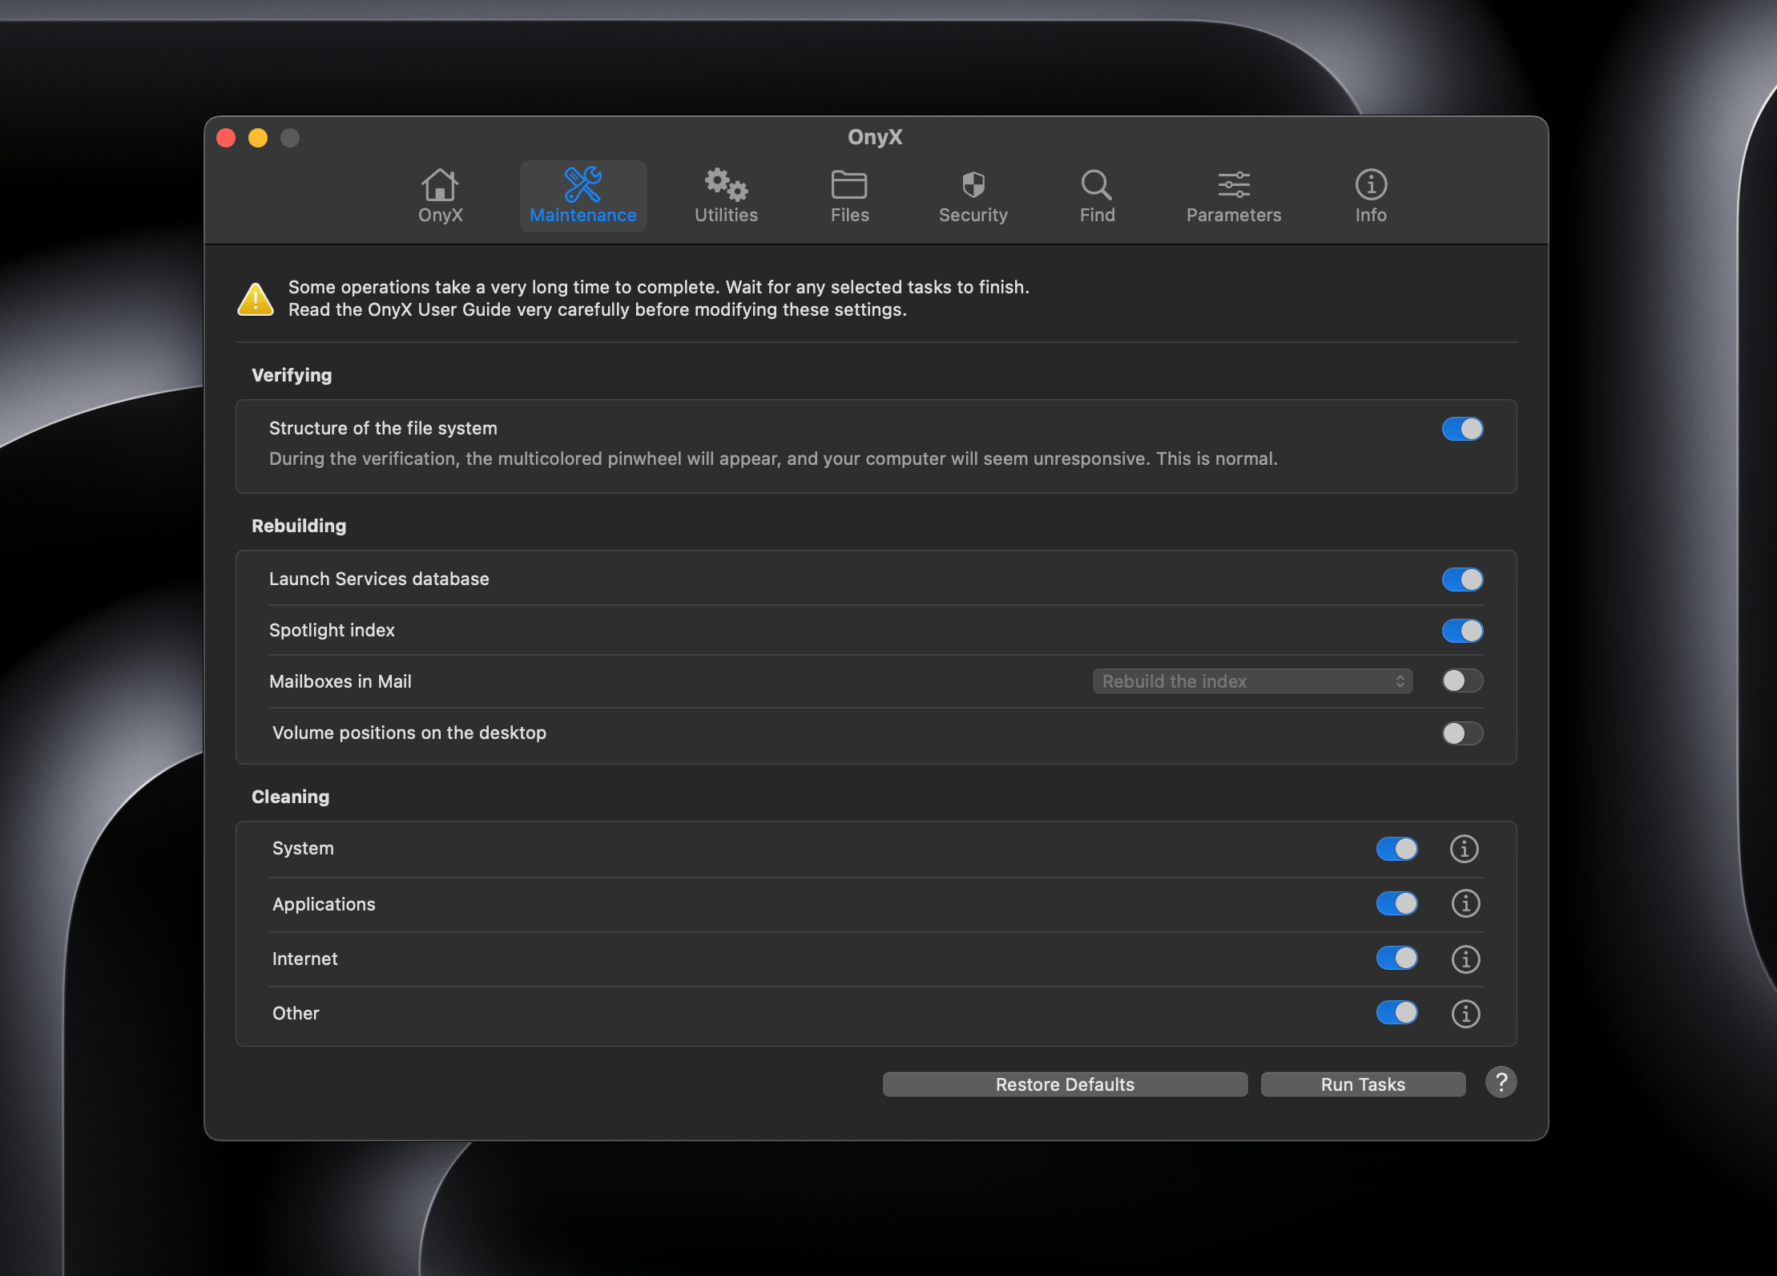Viewport: 1777px width, 1276px height.
Task: Click the Restore Defaults button
Action: coord(1065,1084)
